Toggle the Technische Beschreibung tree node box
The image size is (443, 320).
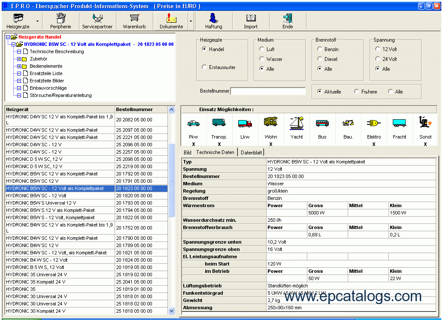19,51
